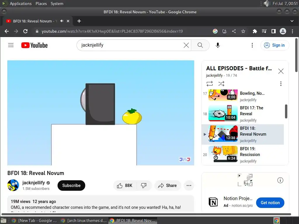The height and width of the screenshot is (224, 299).
Task: Switch to arch linux themes taskbar window
Action: [x=83, y=220]
